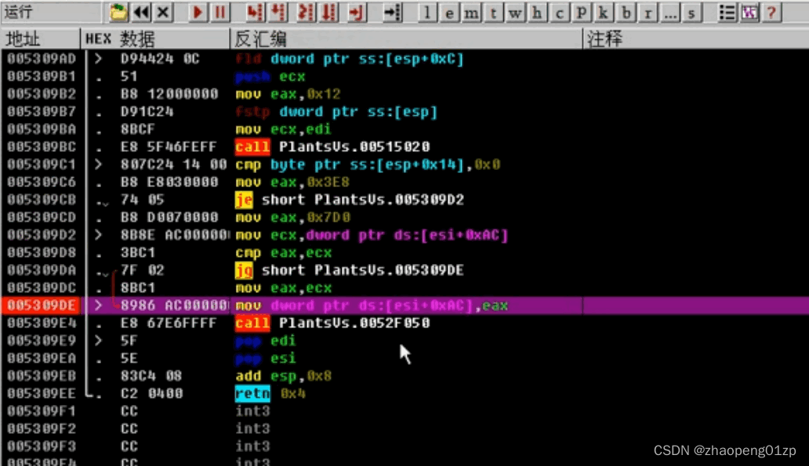The height and width of the screenshot is (466, 809).
Task: Select the cmp eax,ecx instruction
Action: click(283, 253)
